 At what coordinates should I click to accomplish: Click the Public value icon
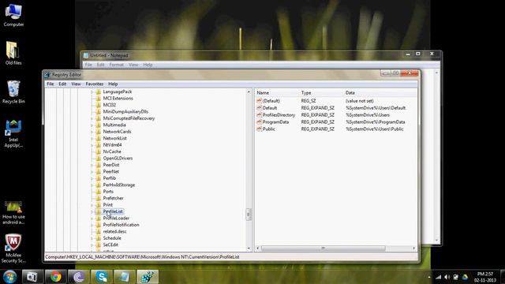pos(259,129)
